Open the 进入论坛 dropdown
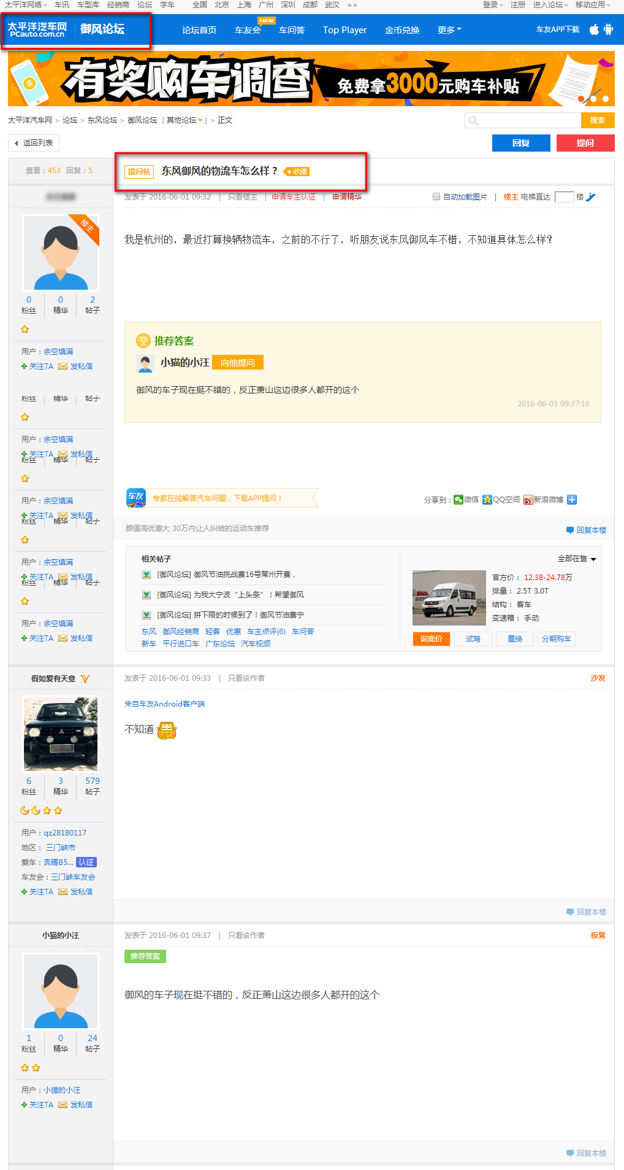 (x=550, y=5)
